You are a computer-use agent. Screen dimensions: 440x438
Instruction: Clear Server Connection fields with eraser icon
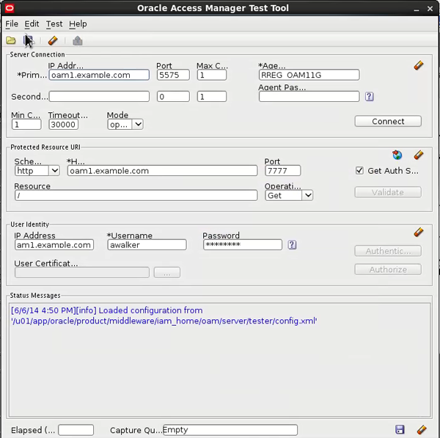419,65
